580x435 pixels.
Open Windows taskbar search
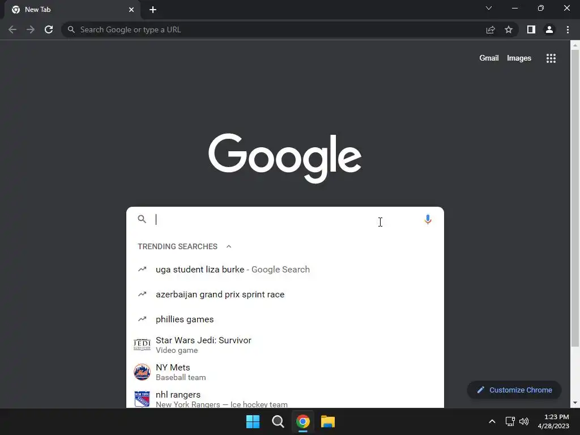point(278,421)
